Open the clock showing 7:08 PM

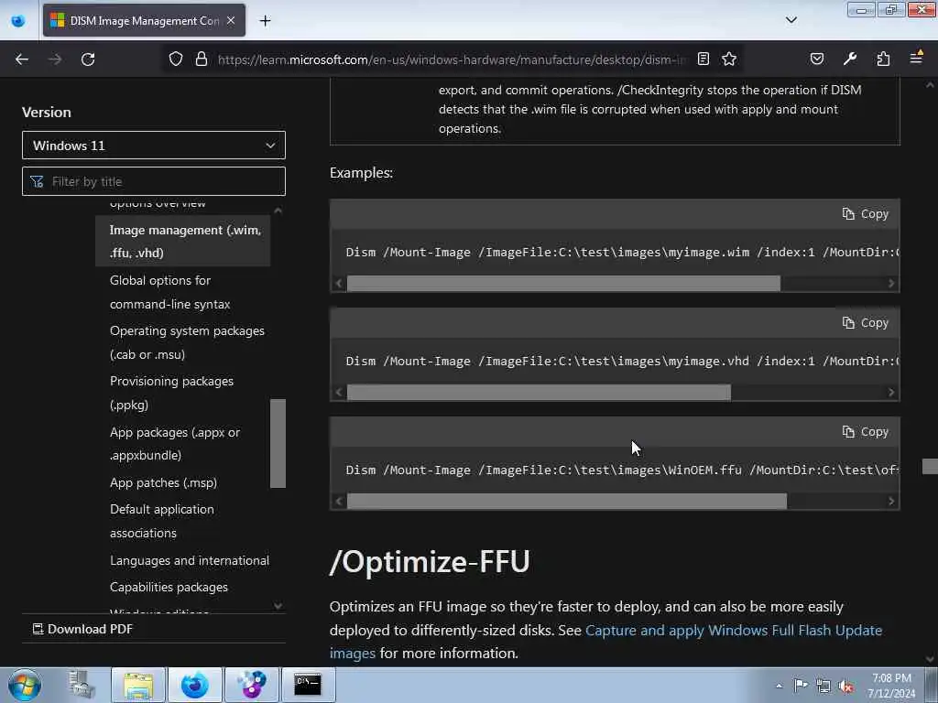891,686
